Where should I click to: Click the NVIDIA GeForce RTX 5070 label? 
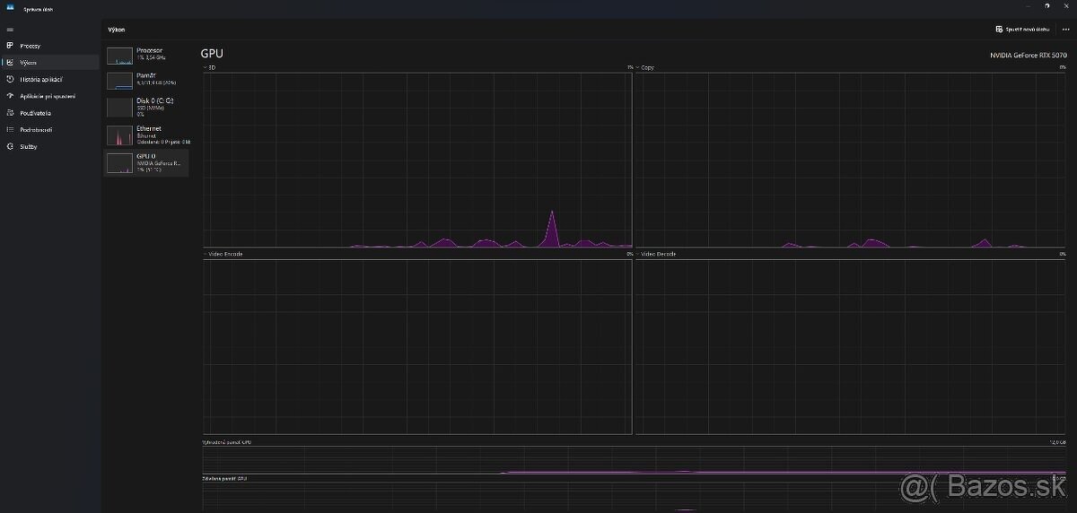click(1029, 56)
